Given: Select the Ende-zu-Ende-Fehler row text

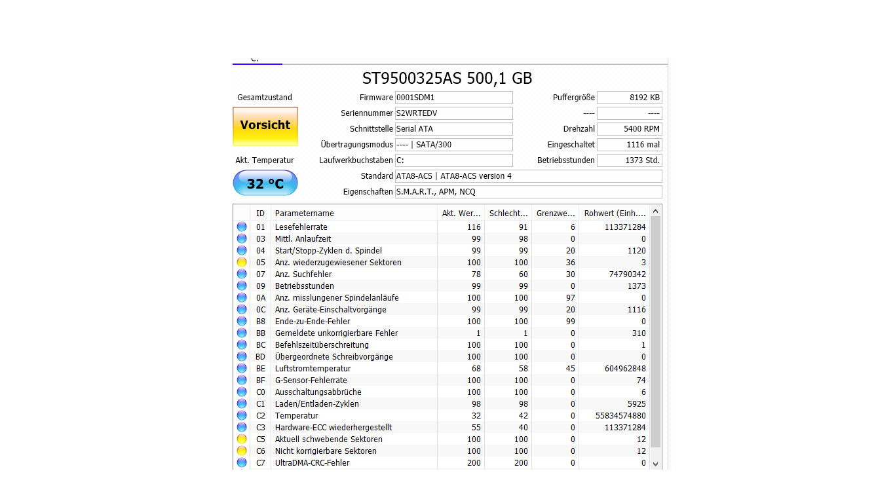Looking at the screenshot, I should tap(313, 322).
